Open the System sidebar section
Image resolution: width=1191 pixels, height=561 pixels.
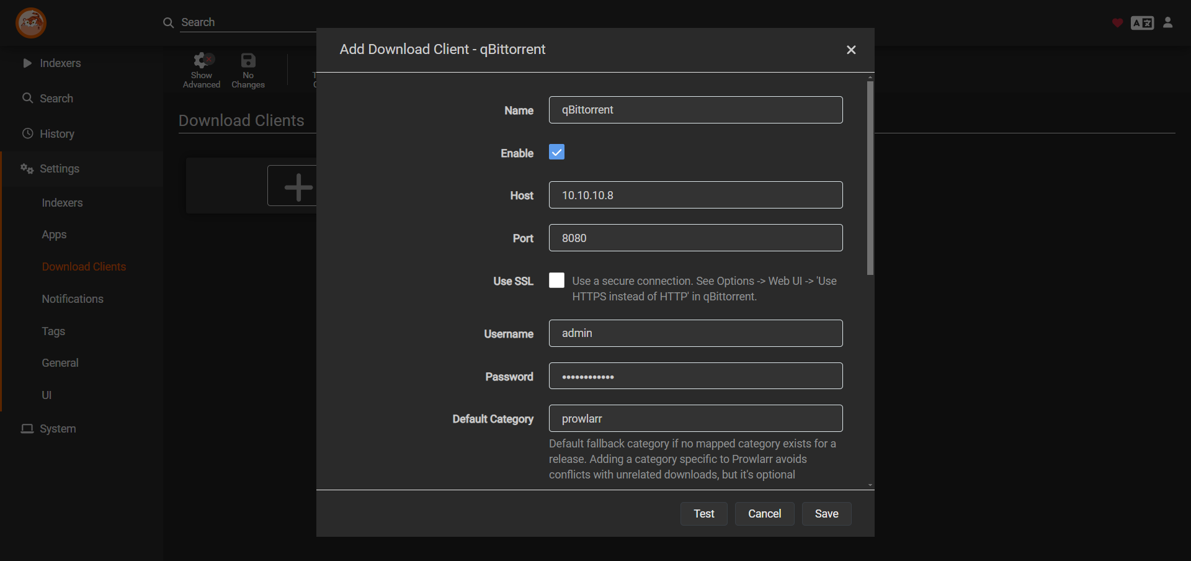pos(57,429)
